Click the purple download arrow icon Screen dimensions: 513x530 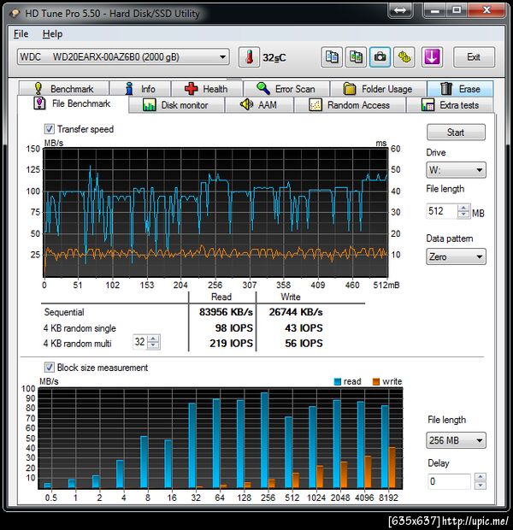point(432,57)
